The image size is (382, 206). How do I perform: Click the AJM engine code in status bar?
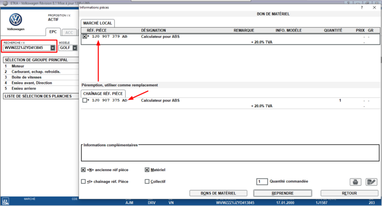129,203
